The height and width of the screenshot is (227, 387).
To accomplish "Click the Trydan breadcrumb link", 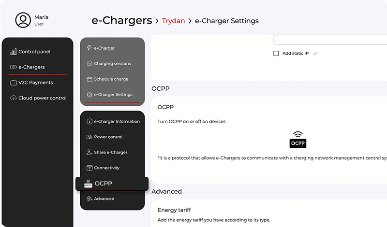I will pos(174,21).
